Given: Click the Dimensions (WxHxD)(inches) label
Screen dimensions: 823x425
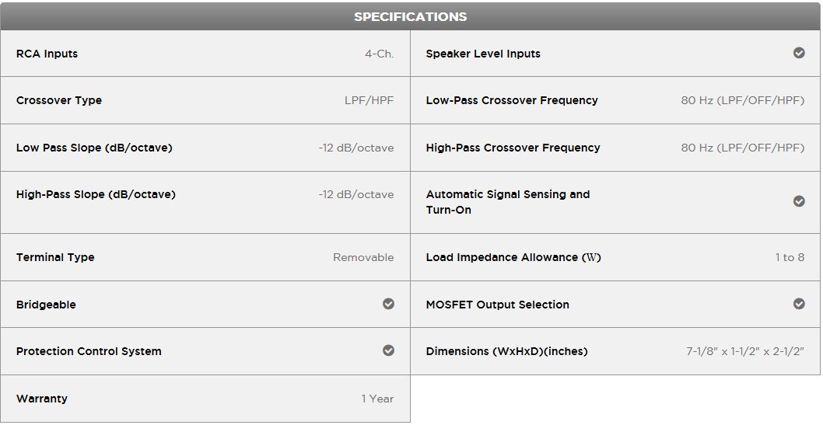Looking at the screenshot, I should point(506,351).
